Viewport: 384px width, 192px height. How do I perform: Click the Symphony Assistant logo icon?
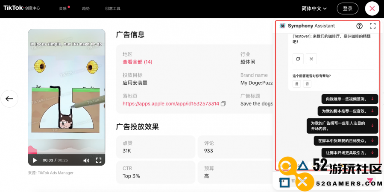point(282,26)
